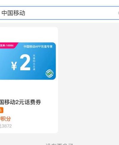Tap blank space right of 中国移动 query

coord(71,13)
